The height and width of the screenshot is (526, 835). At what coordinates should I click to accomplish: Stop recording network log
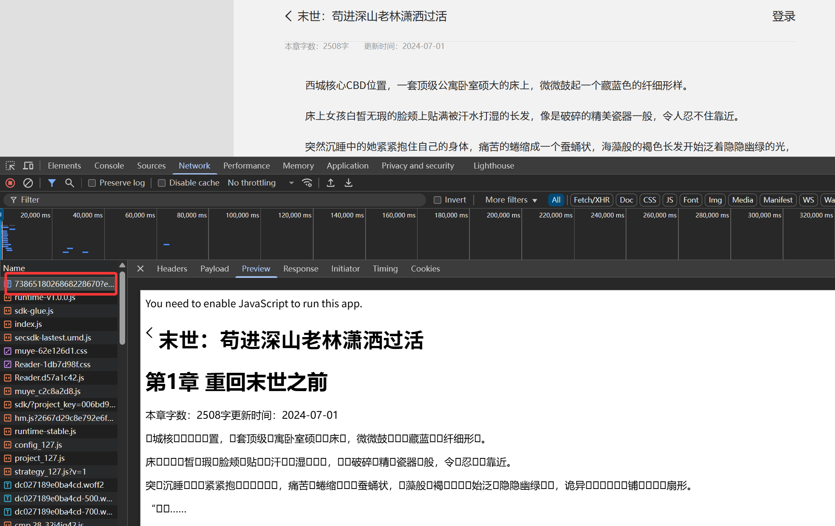click(x=10, y=183)
